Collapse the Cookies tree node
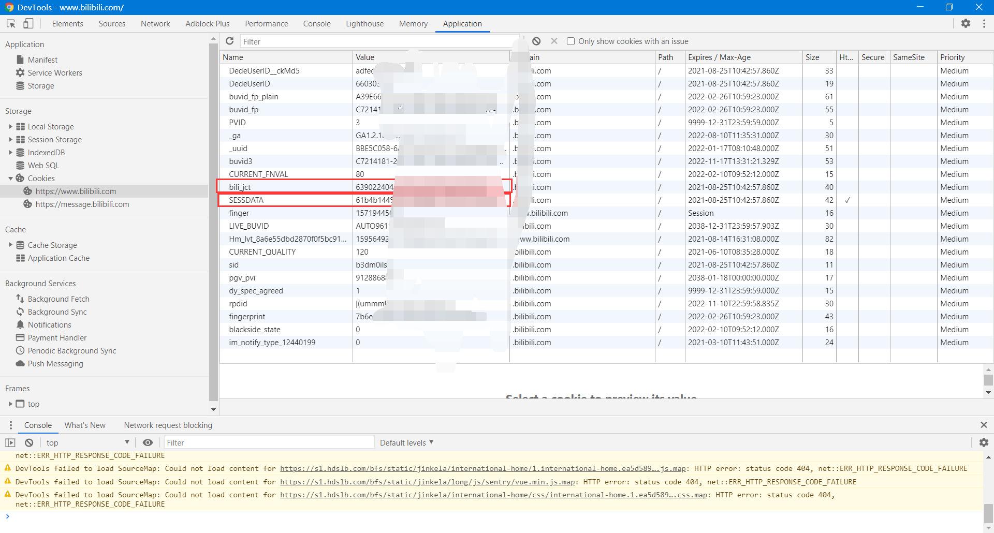 coord(10,178)
